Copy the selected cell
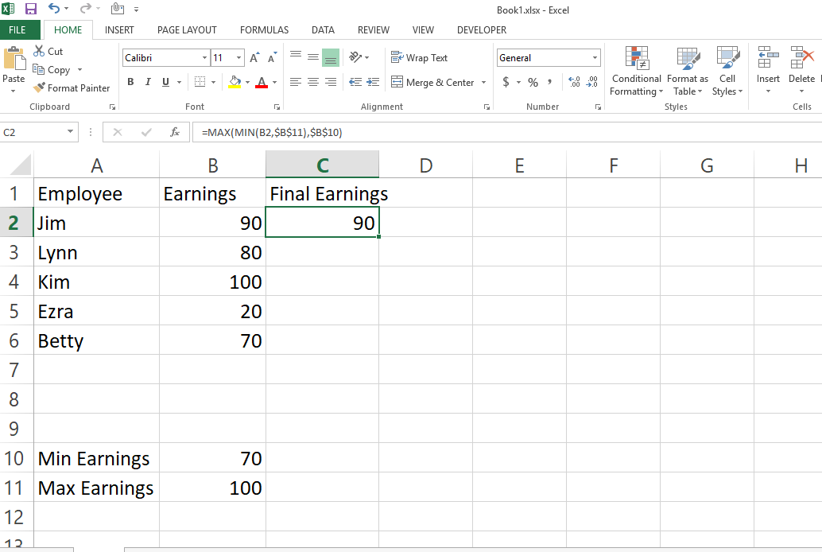The image size is (822, 552). coord(52,70)
